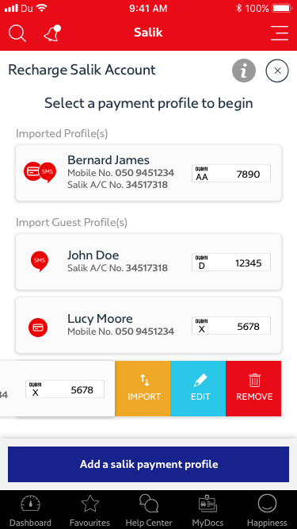Viewport: 297px width, 529px height.
Task: Import the swiped guest profile
Action: point(143,389)
